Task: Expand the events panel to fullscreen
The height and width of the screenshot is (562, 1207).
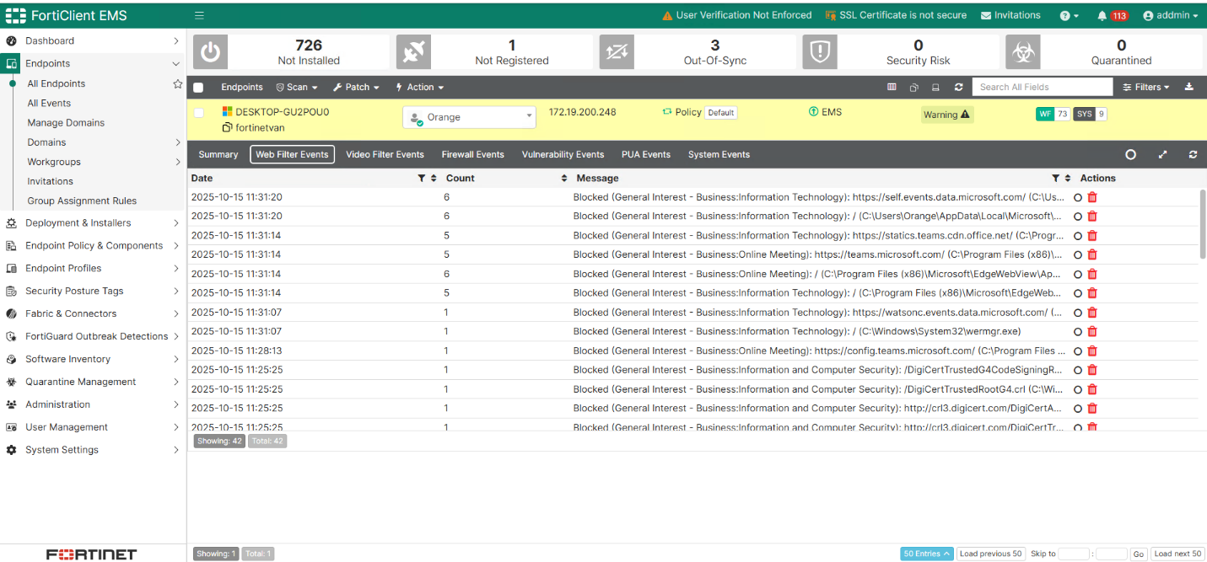Action: 1163,154
